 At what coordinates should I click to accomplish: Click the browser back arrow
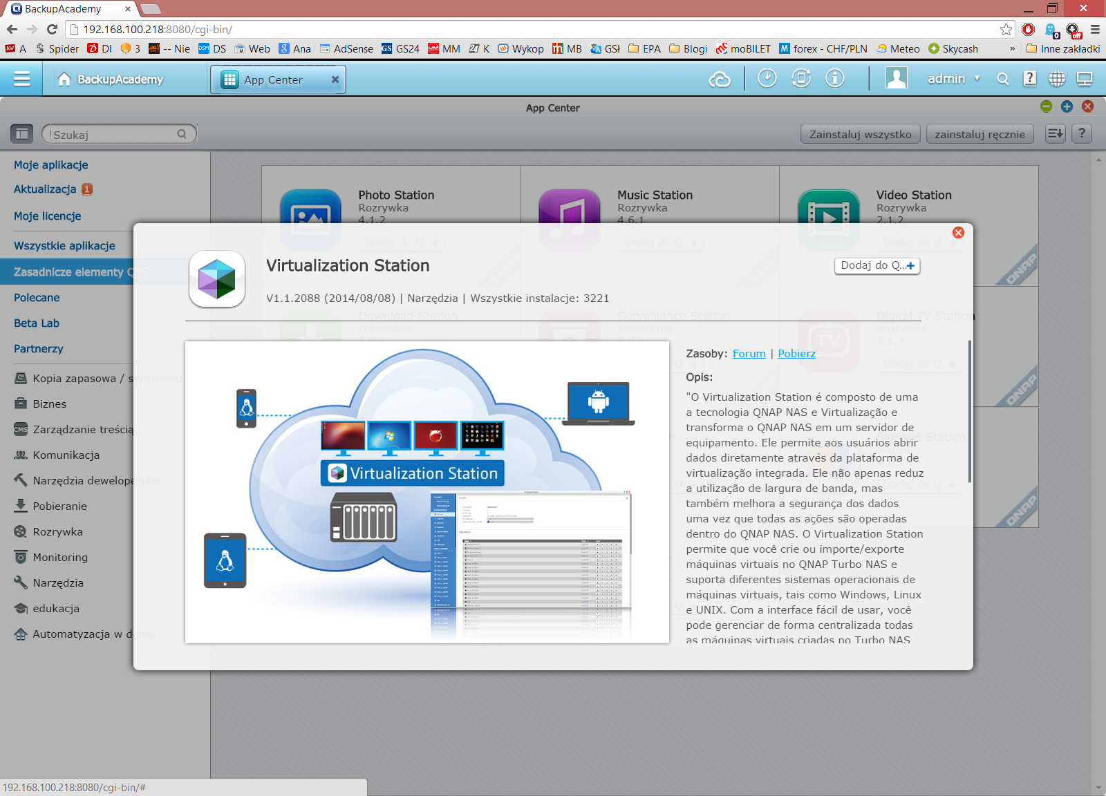tap(12, 29)
